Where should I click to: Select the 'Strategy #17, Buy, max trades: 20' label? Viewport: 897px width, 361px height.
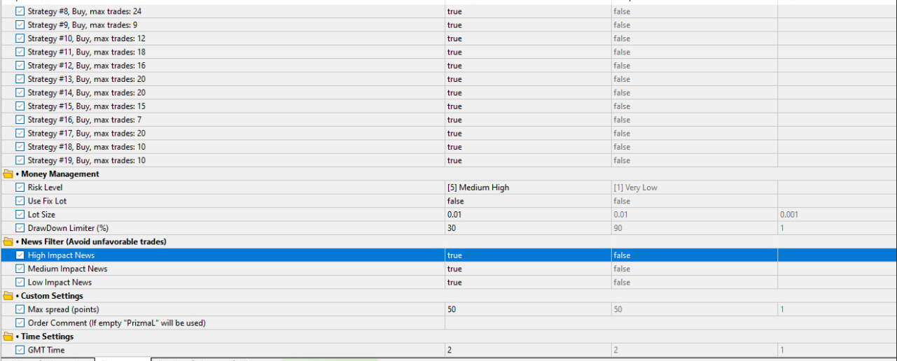tap(87, 134)
